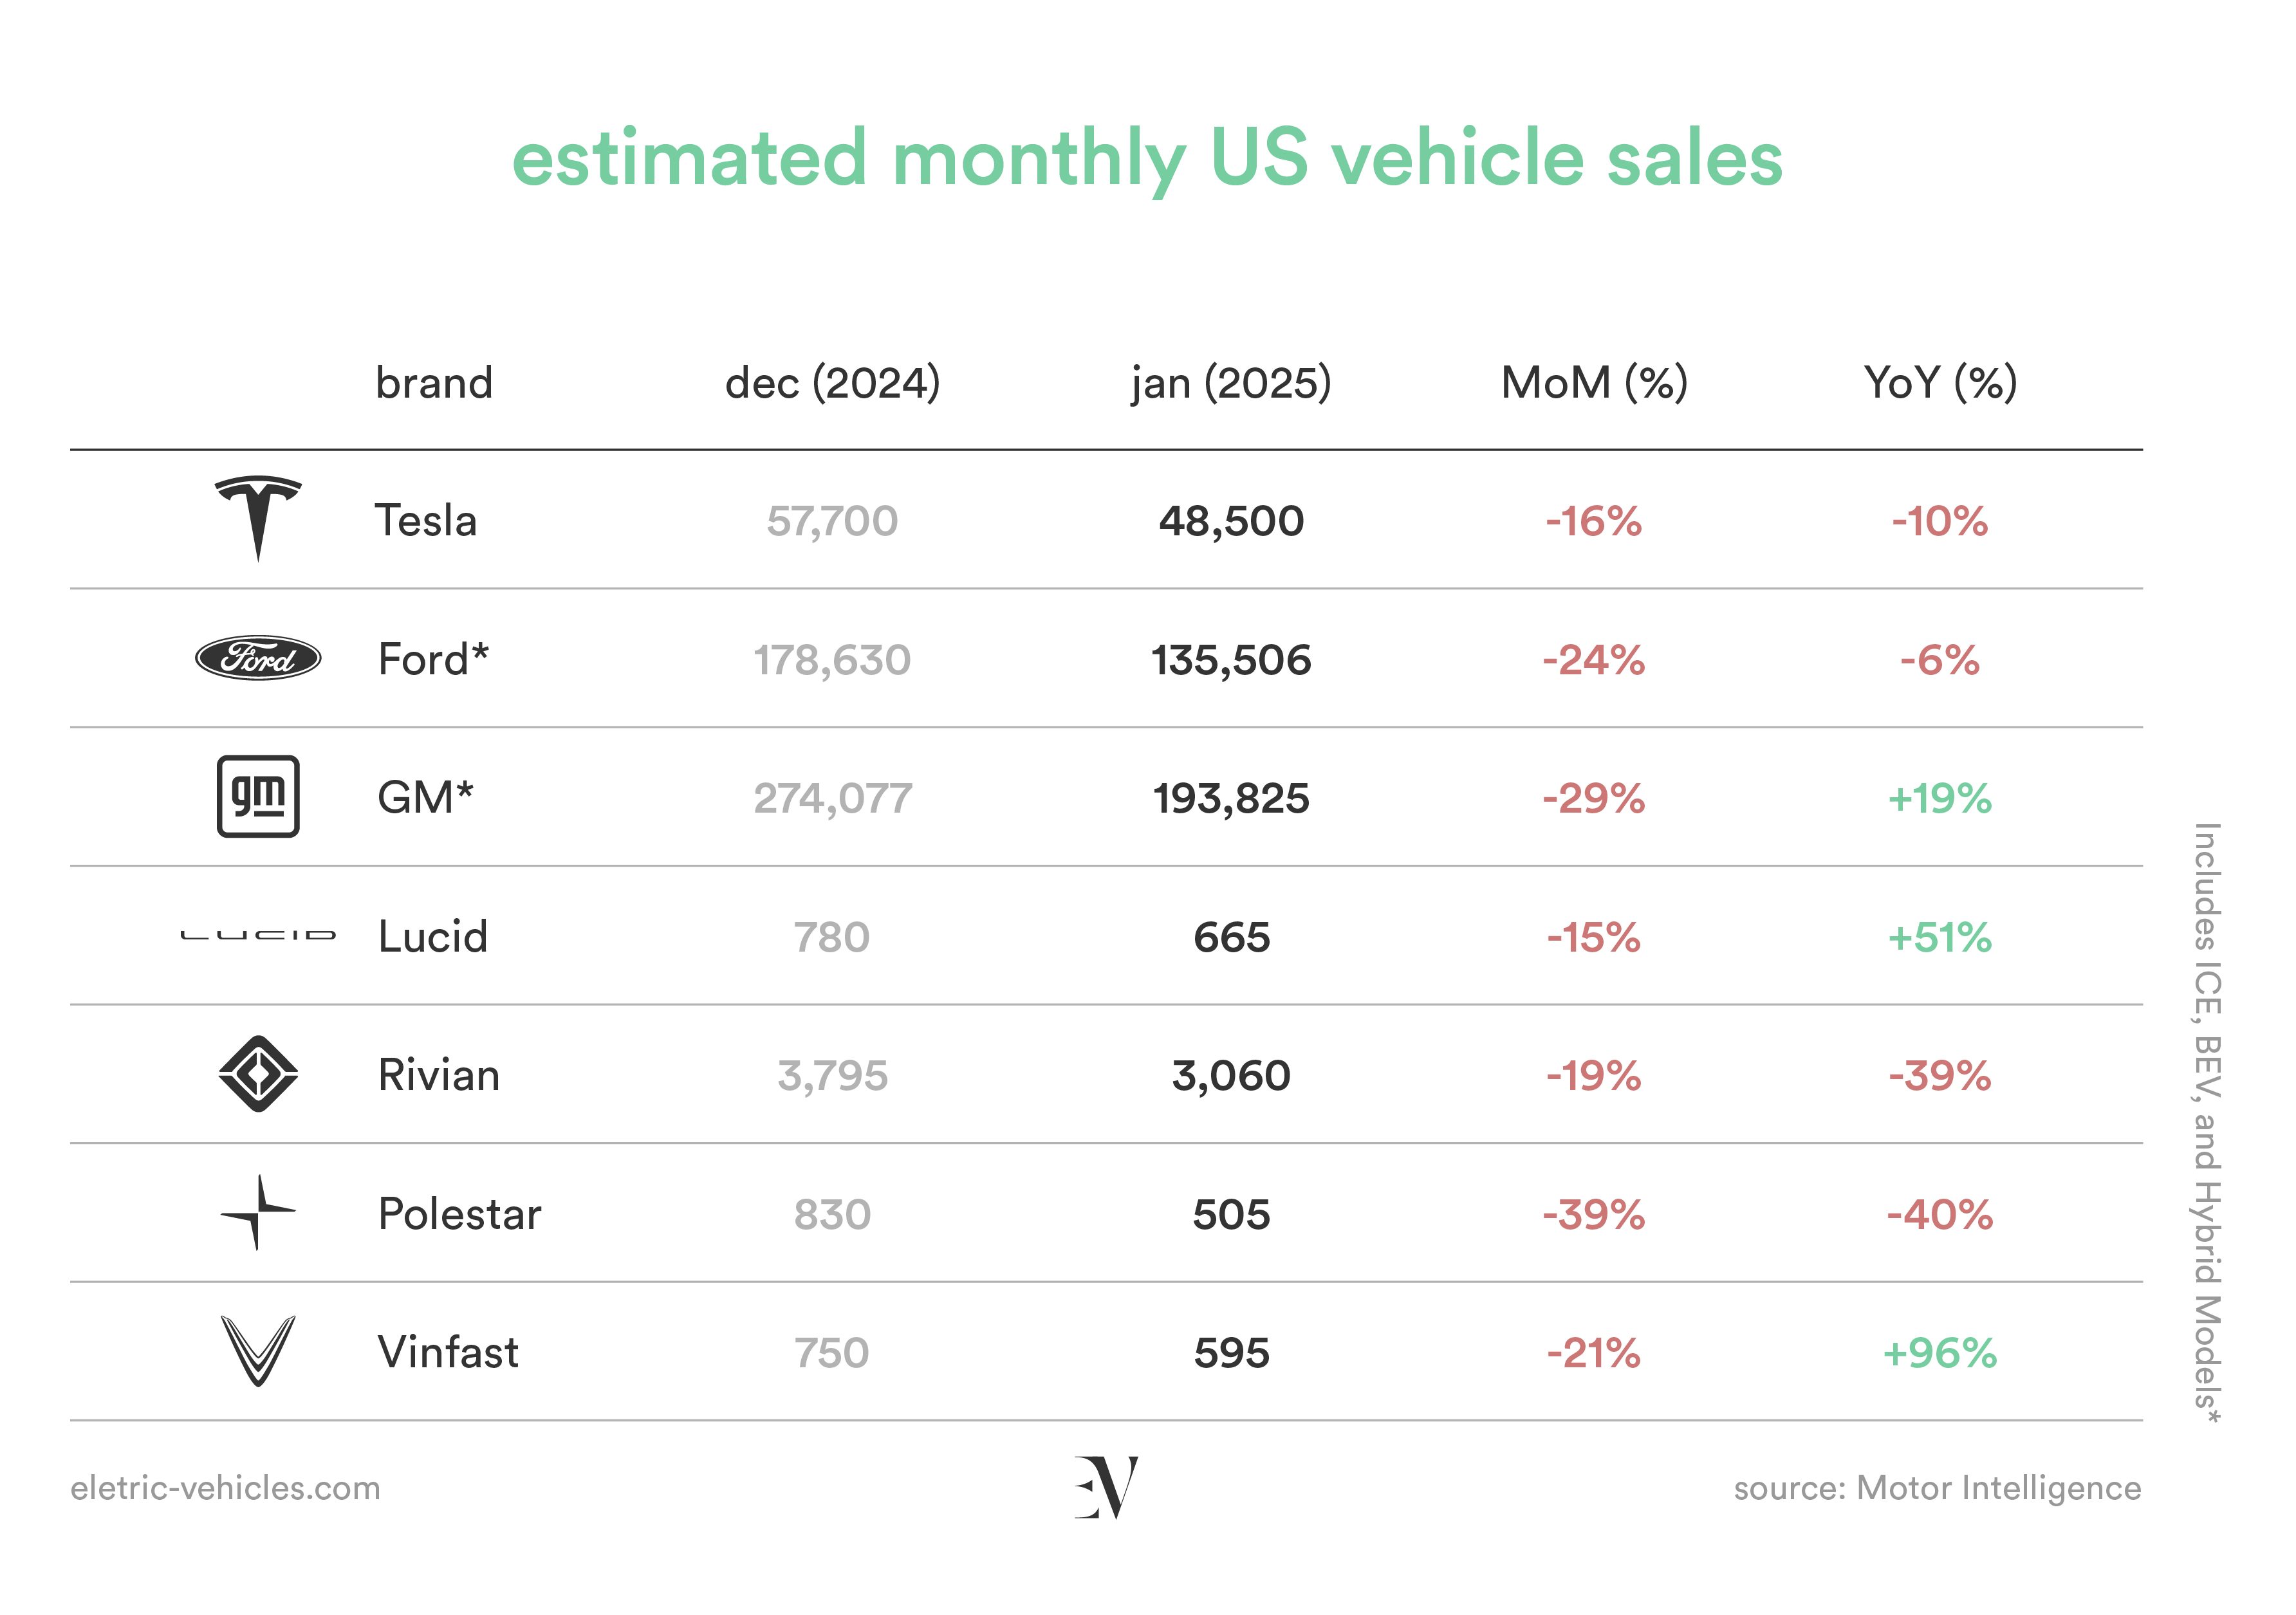This screenshot has height=1615, width=2296.
Task: Open the eletric-vehicles.com link
Action: pos(225,1488)
